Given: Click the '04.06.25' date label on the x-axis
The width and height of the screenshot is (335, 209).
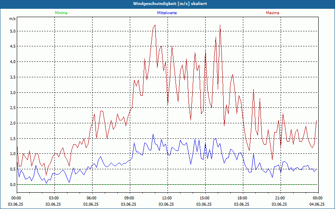Looking at the screenshot, I should [317, 204].
